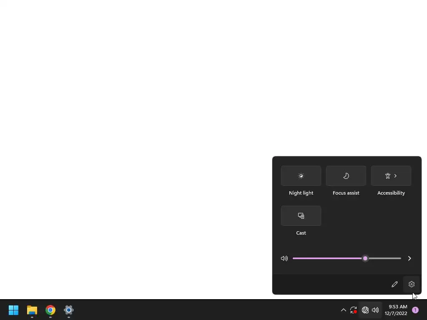Open the Accessibility quick settings submenu

pos(391,176)
